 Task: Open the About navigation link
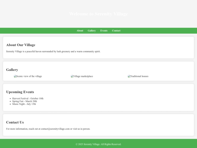pyautogui.click(x=80, y=31)
